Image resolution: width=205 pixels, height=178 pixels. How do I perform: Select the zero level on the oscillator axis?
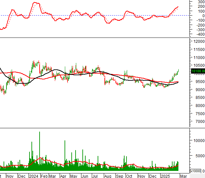point(202,16)
